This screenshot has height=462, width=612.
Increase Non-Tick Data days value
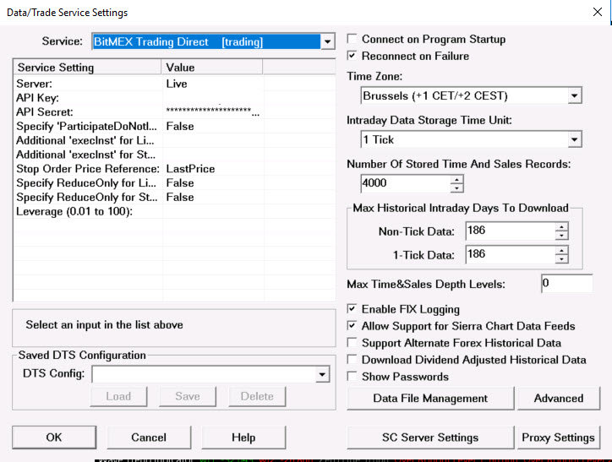point(561,227)
